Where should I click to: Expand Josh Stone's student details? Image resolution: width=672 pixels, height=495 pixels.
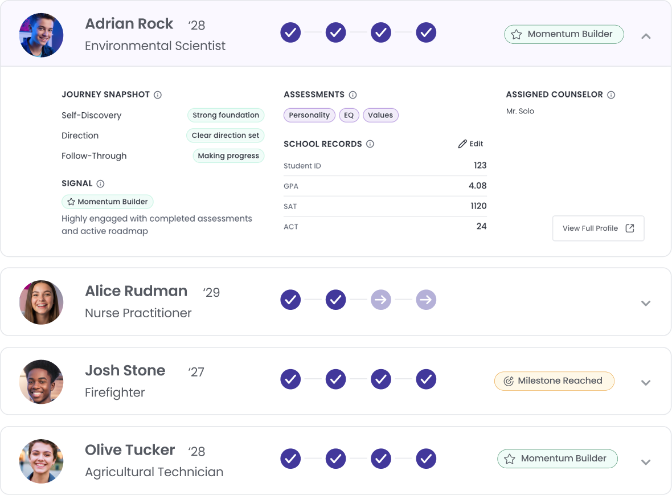(645, 383)
